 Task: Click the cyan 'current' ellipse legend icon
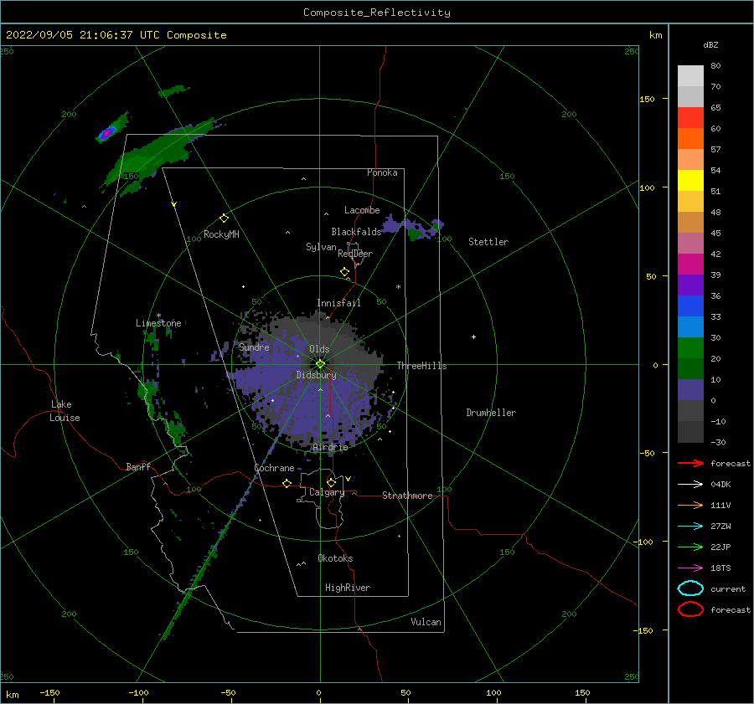coord(690,588)
